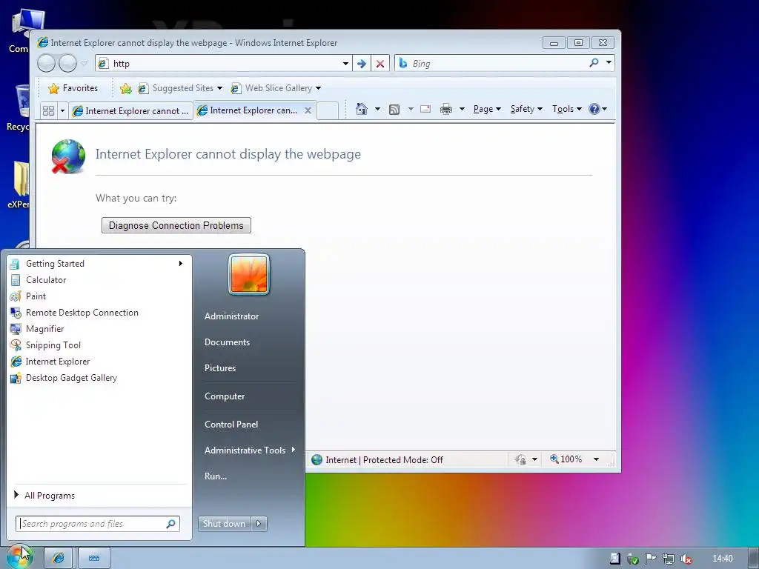Click the Forward navigation button
Image resolution: width=759 pixels, height=569 pixels.
(x=67, y=64)
